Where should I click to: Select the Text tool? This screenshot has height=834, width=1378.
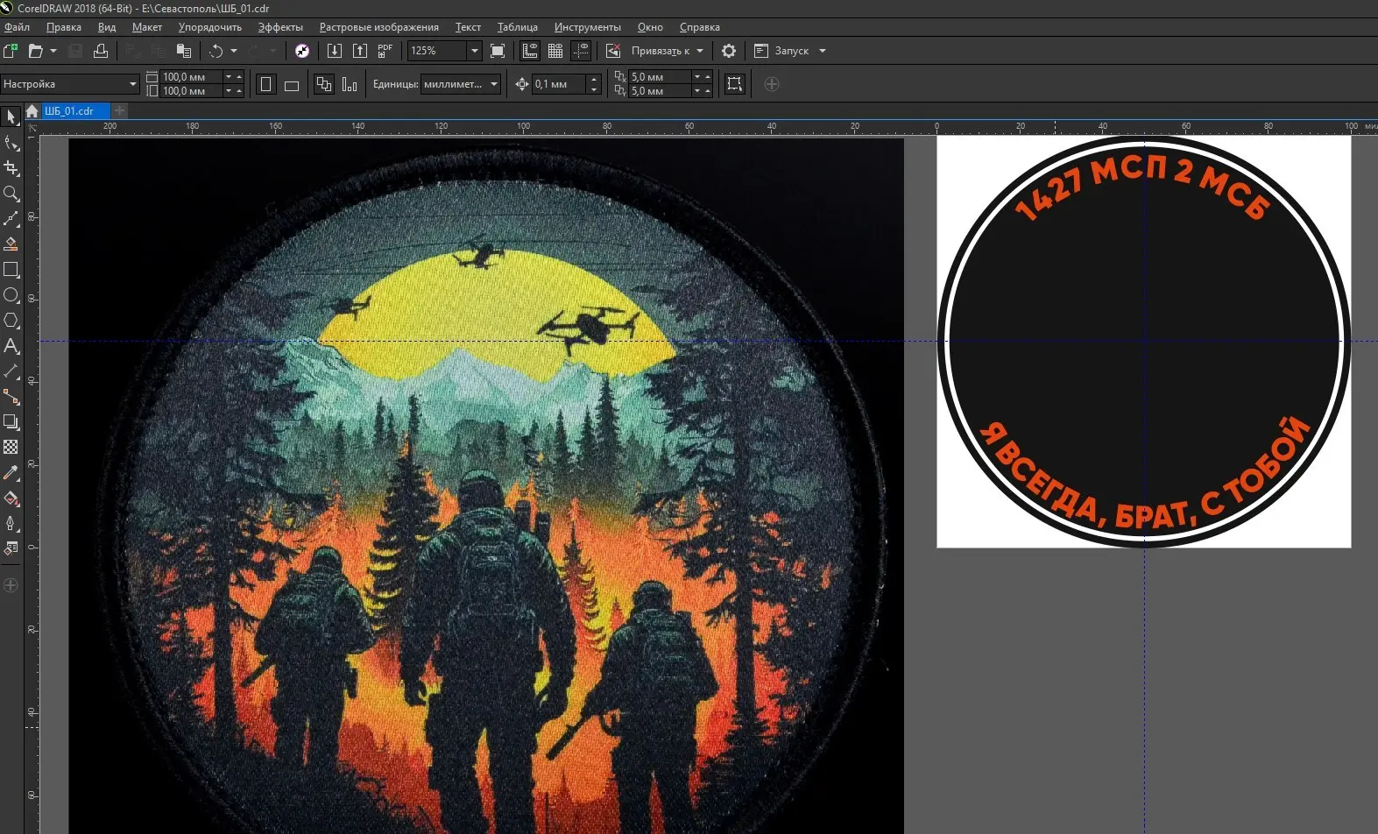pyautogui.click(x=11, y=346)
